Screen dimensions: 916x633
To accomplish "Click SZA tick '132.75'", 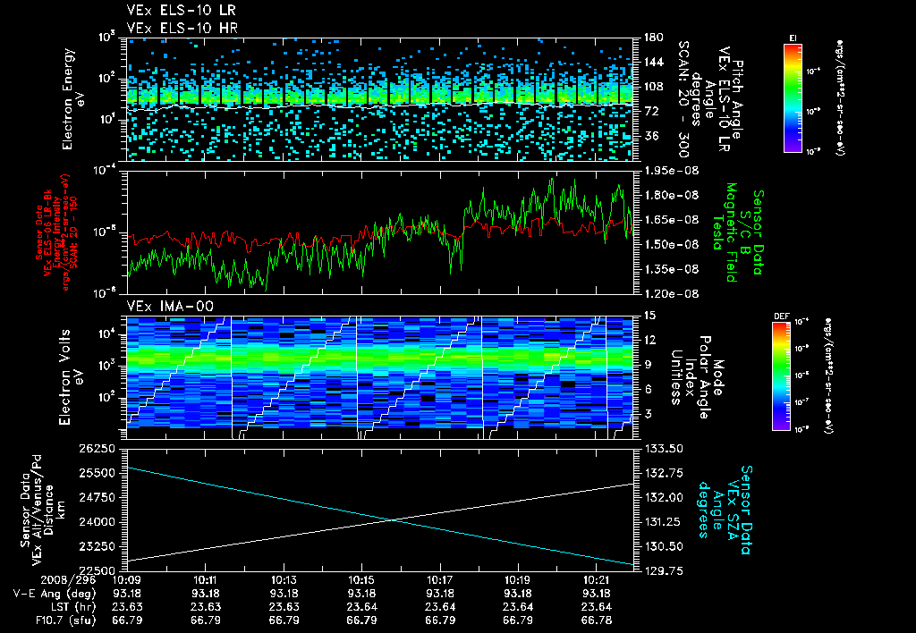I will click(x=664, y=473).
